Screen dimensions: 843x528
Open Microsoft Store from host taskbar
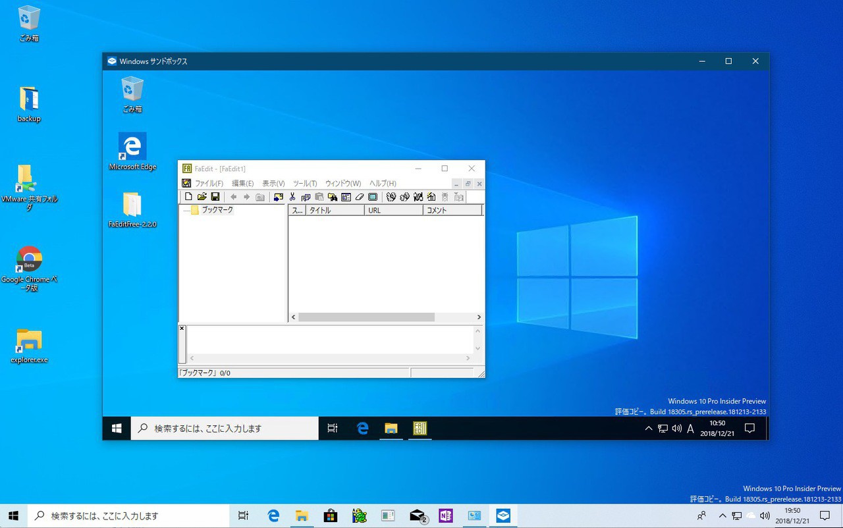click(330, 516)
